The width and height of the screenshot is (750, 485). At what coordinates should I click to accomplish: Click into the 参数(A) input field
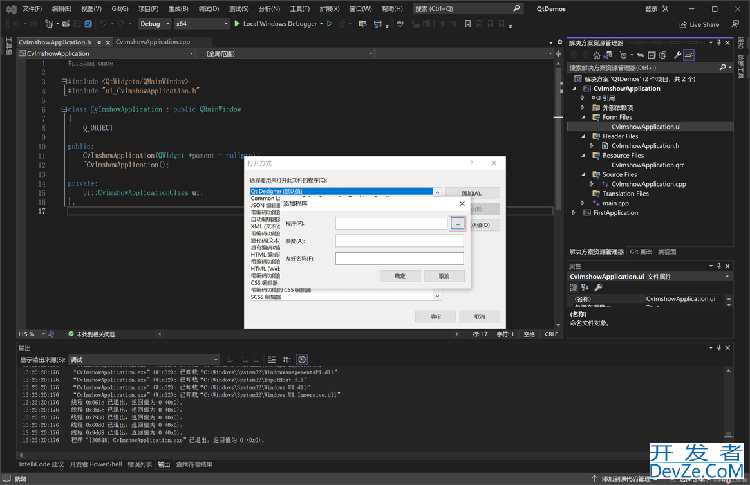click(x=399, y=241)
